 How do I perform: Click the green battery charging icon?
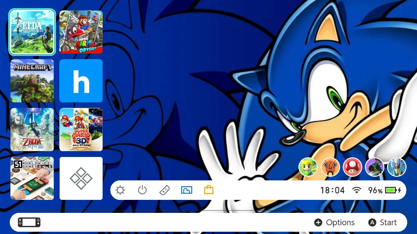(394, 190)
